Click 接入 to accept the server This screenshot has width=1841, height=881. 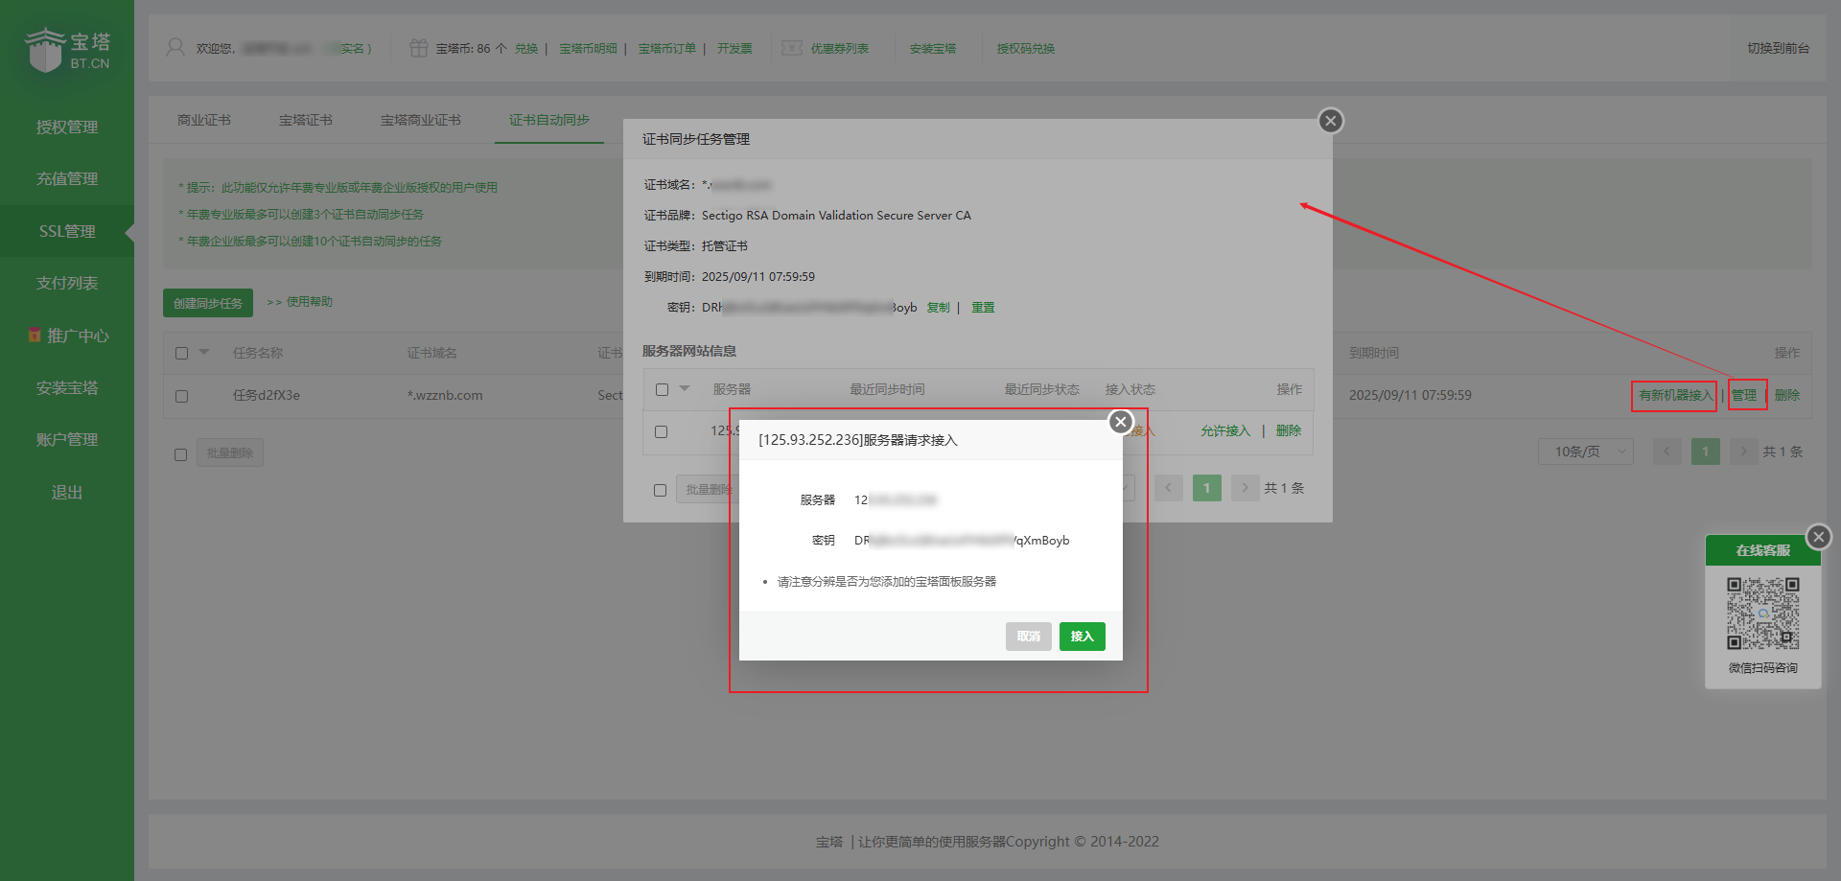pos(1082,637)
